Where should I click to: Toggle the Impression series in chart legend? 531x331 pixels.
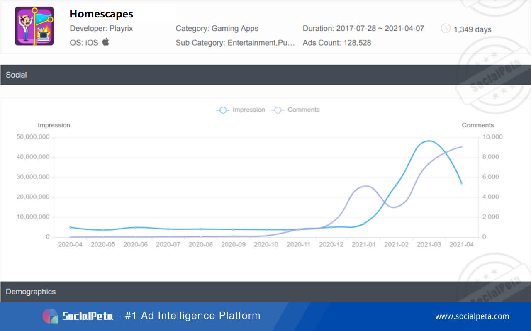click(241, 110)
